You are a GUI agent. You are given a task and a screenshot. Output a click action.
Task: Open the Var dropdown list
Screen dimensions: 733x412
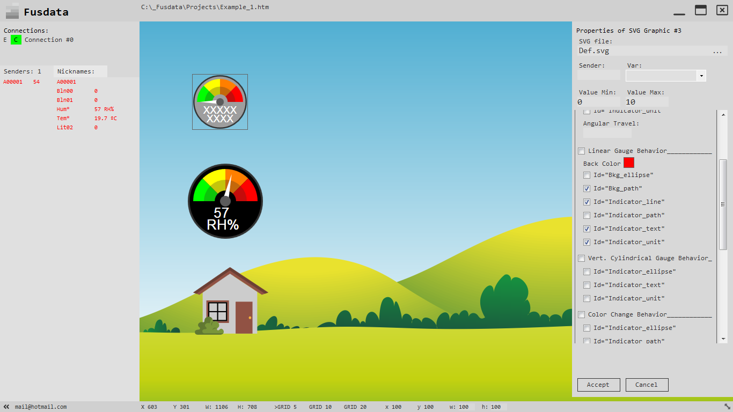click(x=701, y=76)
